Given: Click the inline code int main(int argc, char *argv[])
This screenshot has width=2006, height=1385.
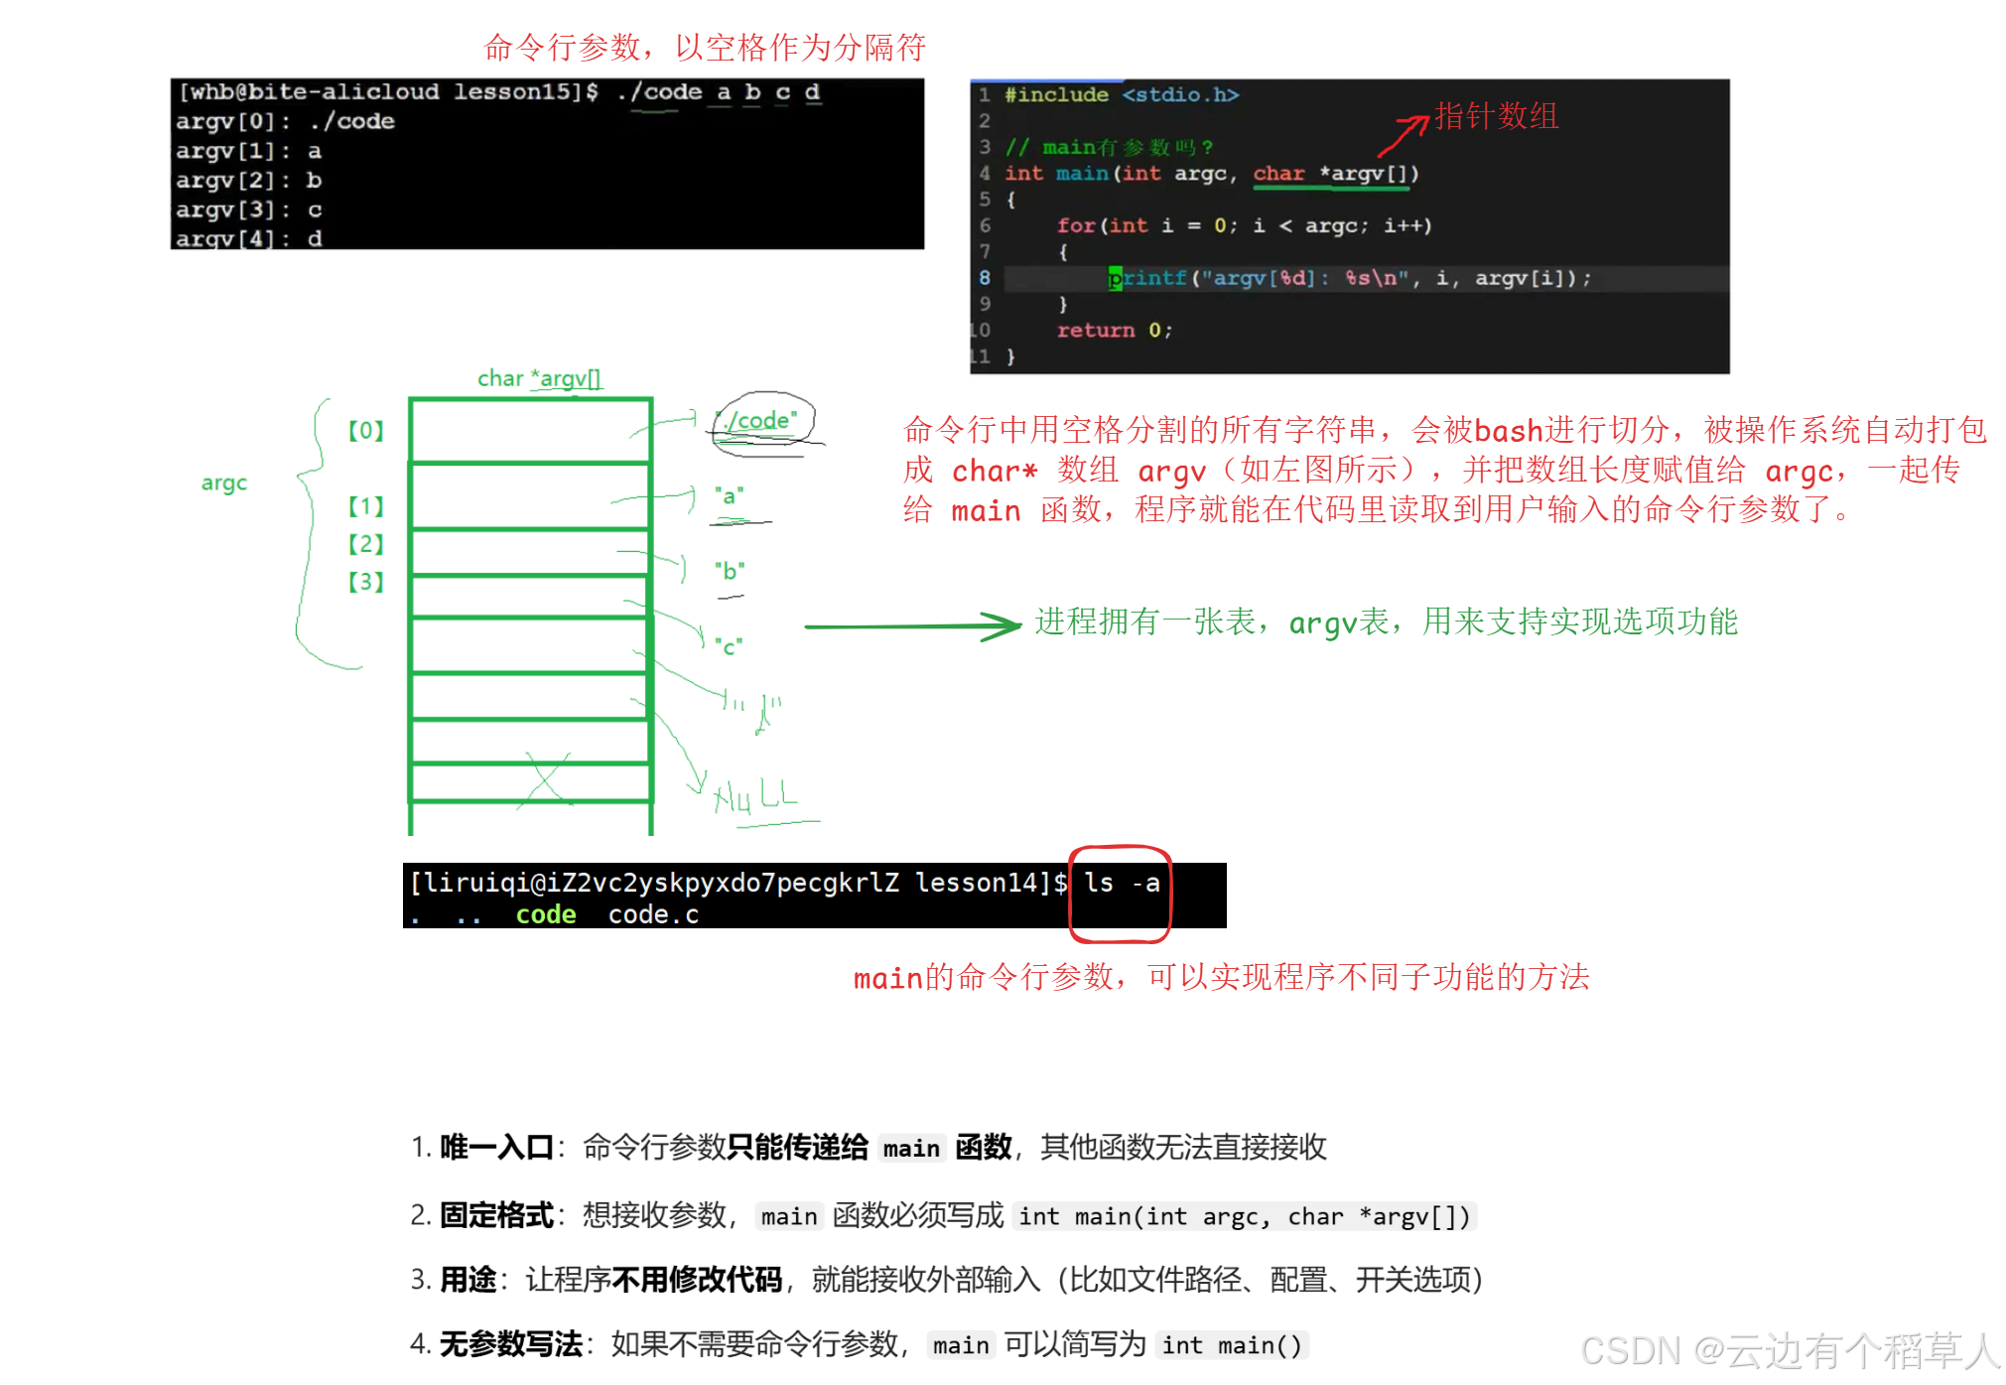Looking at the screenshot, I should tap(1244, 1216).
